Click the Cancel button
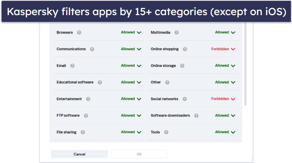This screenshot has width=292, height=163. click(x=80, y=154)
